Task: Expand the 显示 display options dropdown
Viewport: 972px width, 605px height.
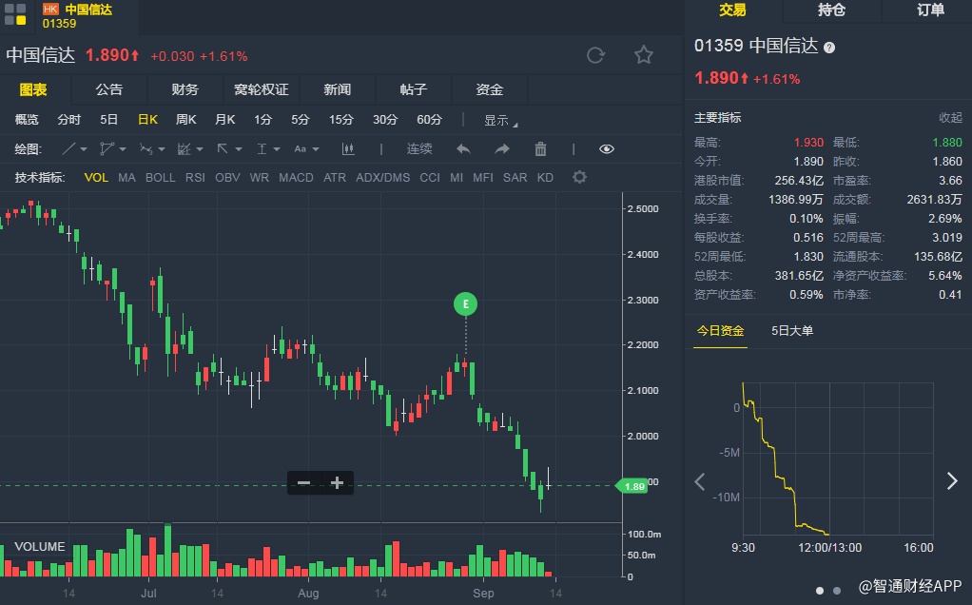Action: click(x=500, y=121)
